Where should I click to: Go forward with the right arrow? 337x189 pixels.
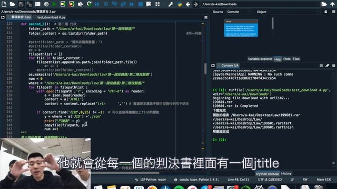pyautogui.click(x=195, y=4)
